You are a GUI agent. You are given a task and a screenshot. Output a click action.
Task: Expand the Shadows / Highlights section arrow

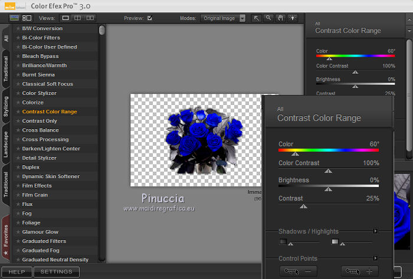click(375, 231)
